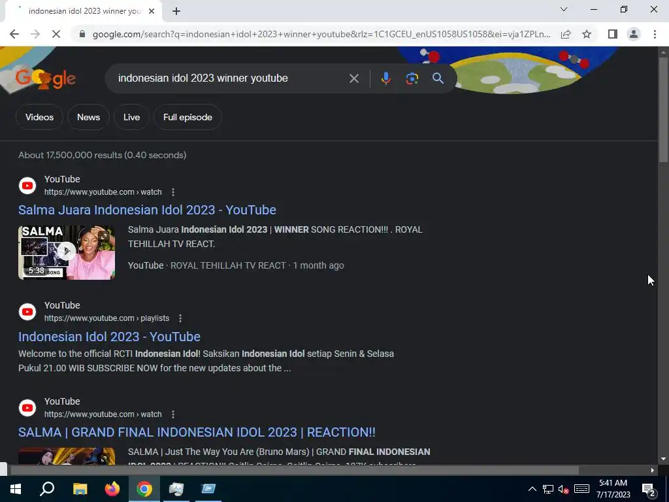Play the SALMA 5:38 video thumbnail

pos(67,252)
